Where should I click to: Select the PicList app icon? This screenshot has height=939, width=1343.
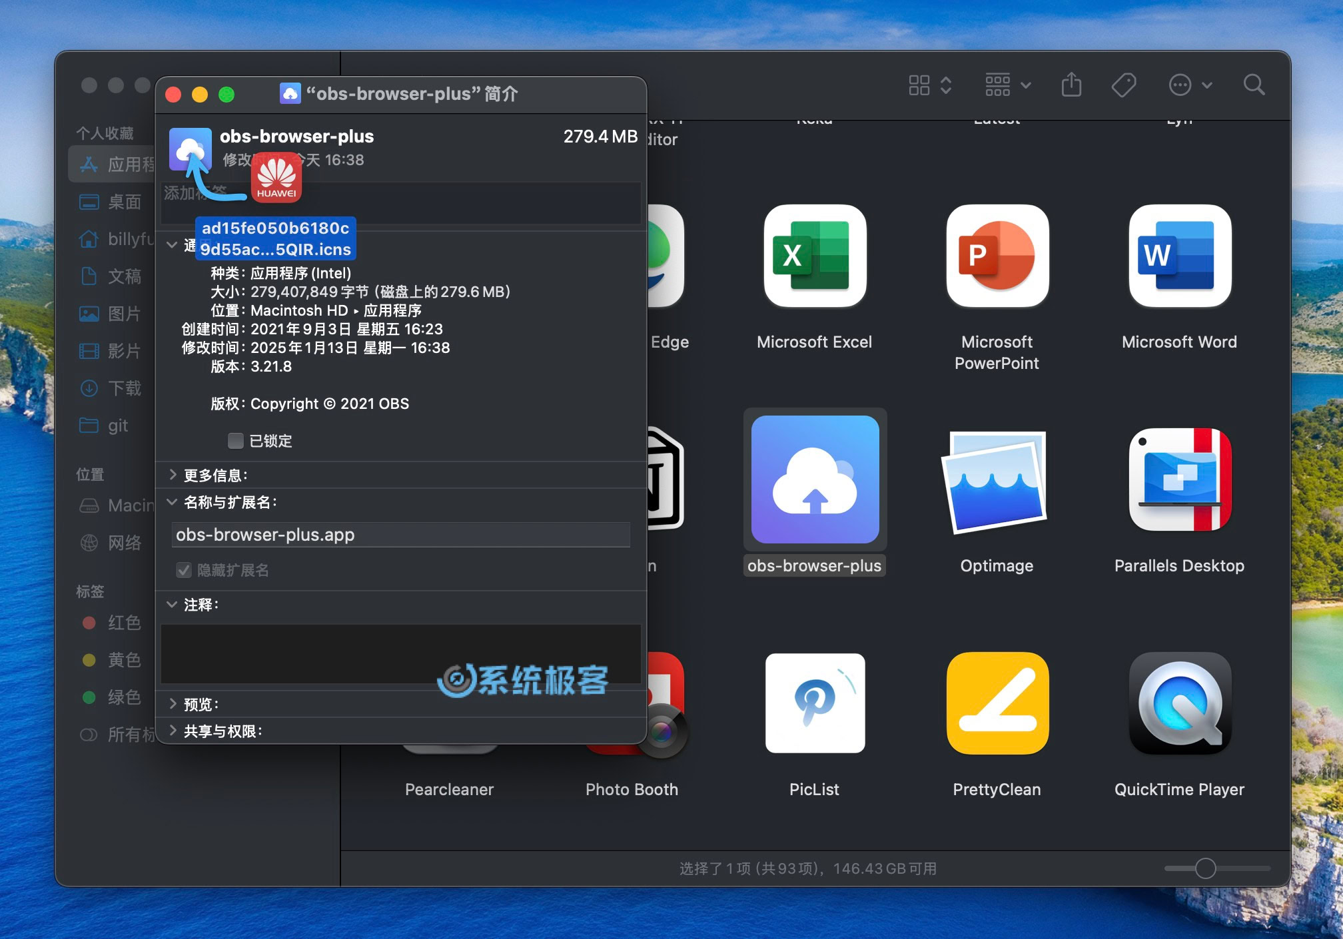(x=815, y=703)
